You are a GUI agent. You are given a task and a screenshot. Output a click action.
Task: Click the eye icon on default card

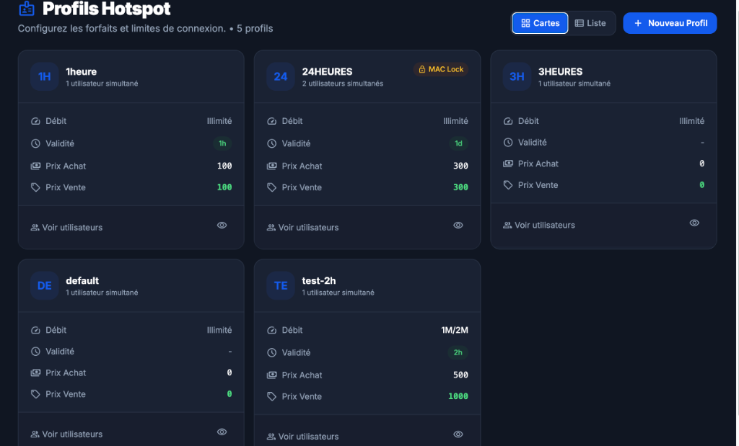point(222,432)
